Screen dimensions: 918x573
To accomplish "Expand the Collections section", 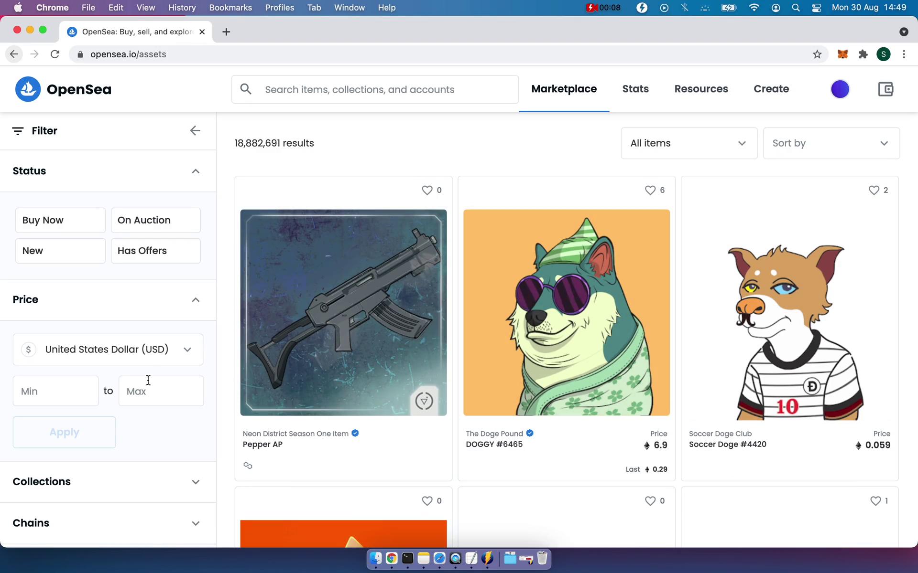I will coord(107,481).
